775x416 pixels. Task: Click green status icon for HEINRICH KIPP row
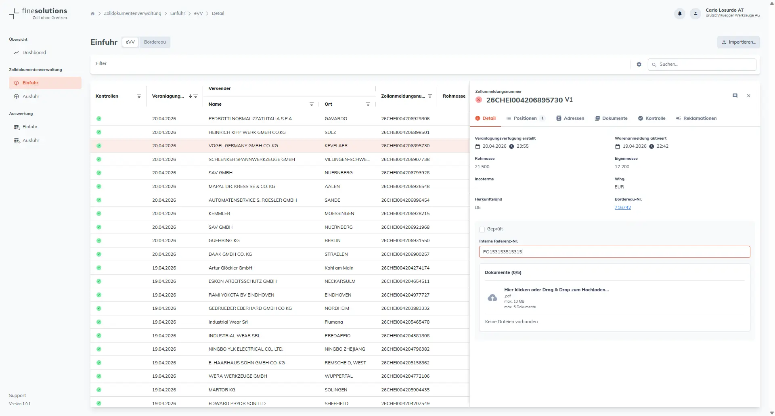click(99, 132)
